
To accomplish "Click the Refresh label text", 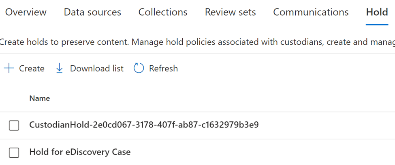I will pos(164,69).
